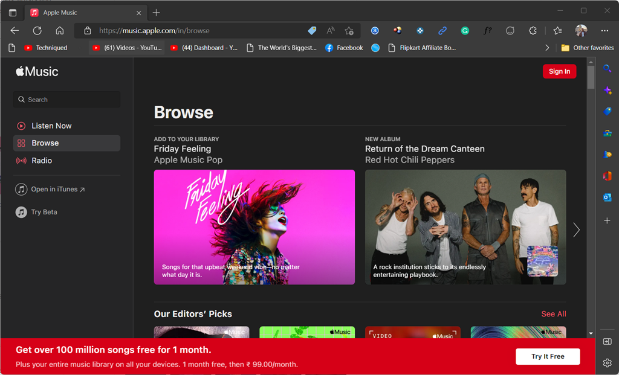This screenshot has height=375, width=619.
Task: Open the Other favorites folder
Action: tap(588, 48)
